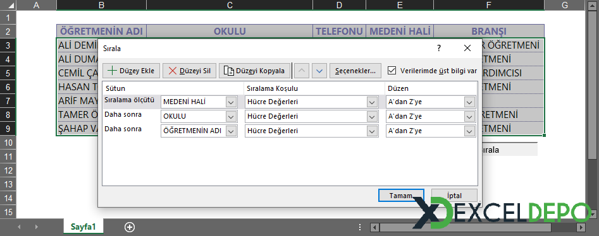The image size is (599, 236).
Task: Click the previous sheet navigation arrow
Action: coord(20,227)
